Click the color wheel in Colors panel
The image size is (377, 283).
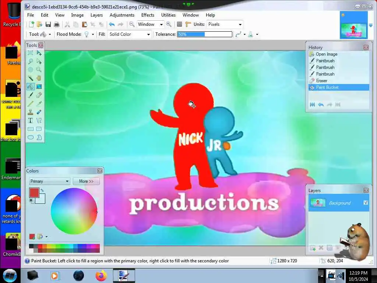tap(74, 211)
